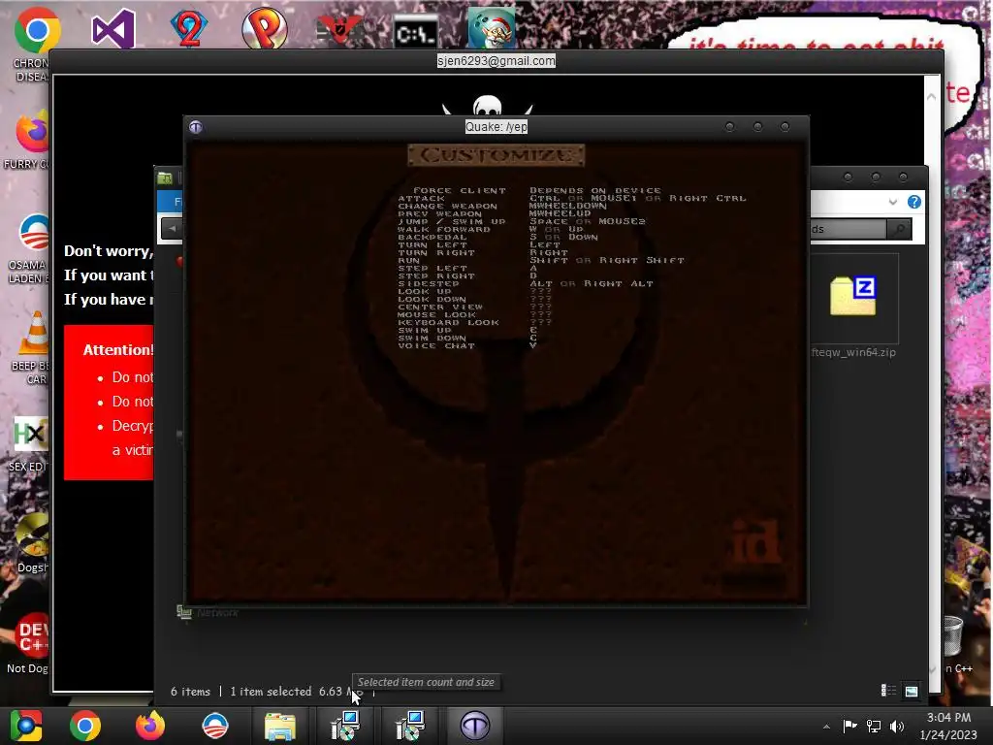The height and width of the screenshot is (745, 993).
Task: Click the Recycle Bin on the desktop
Action: [x=953, y=636]
